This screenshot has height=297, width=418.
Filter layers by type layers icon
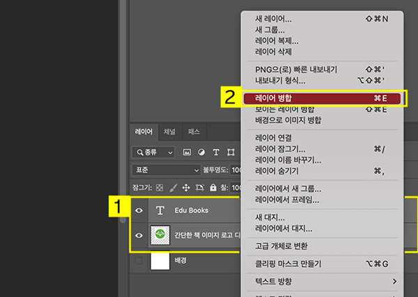click(216, 153)
